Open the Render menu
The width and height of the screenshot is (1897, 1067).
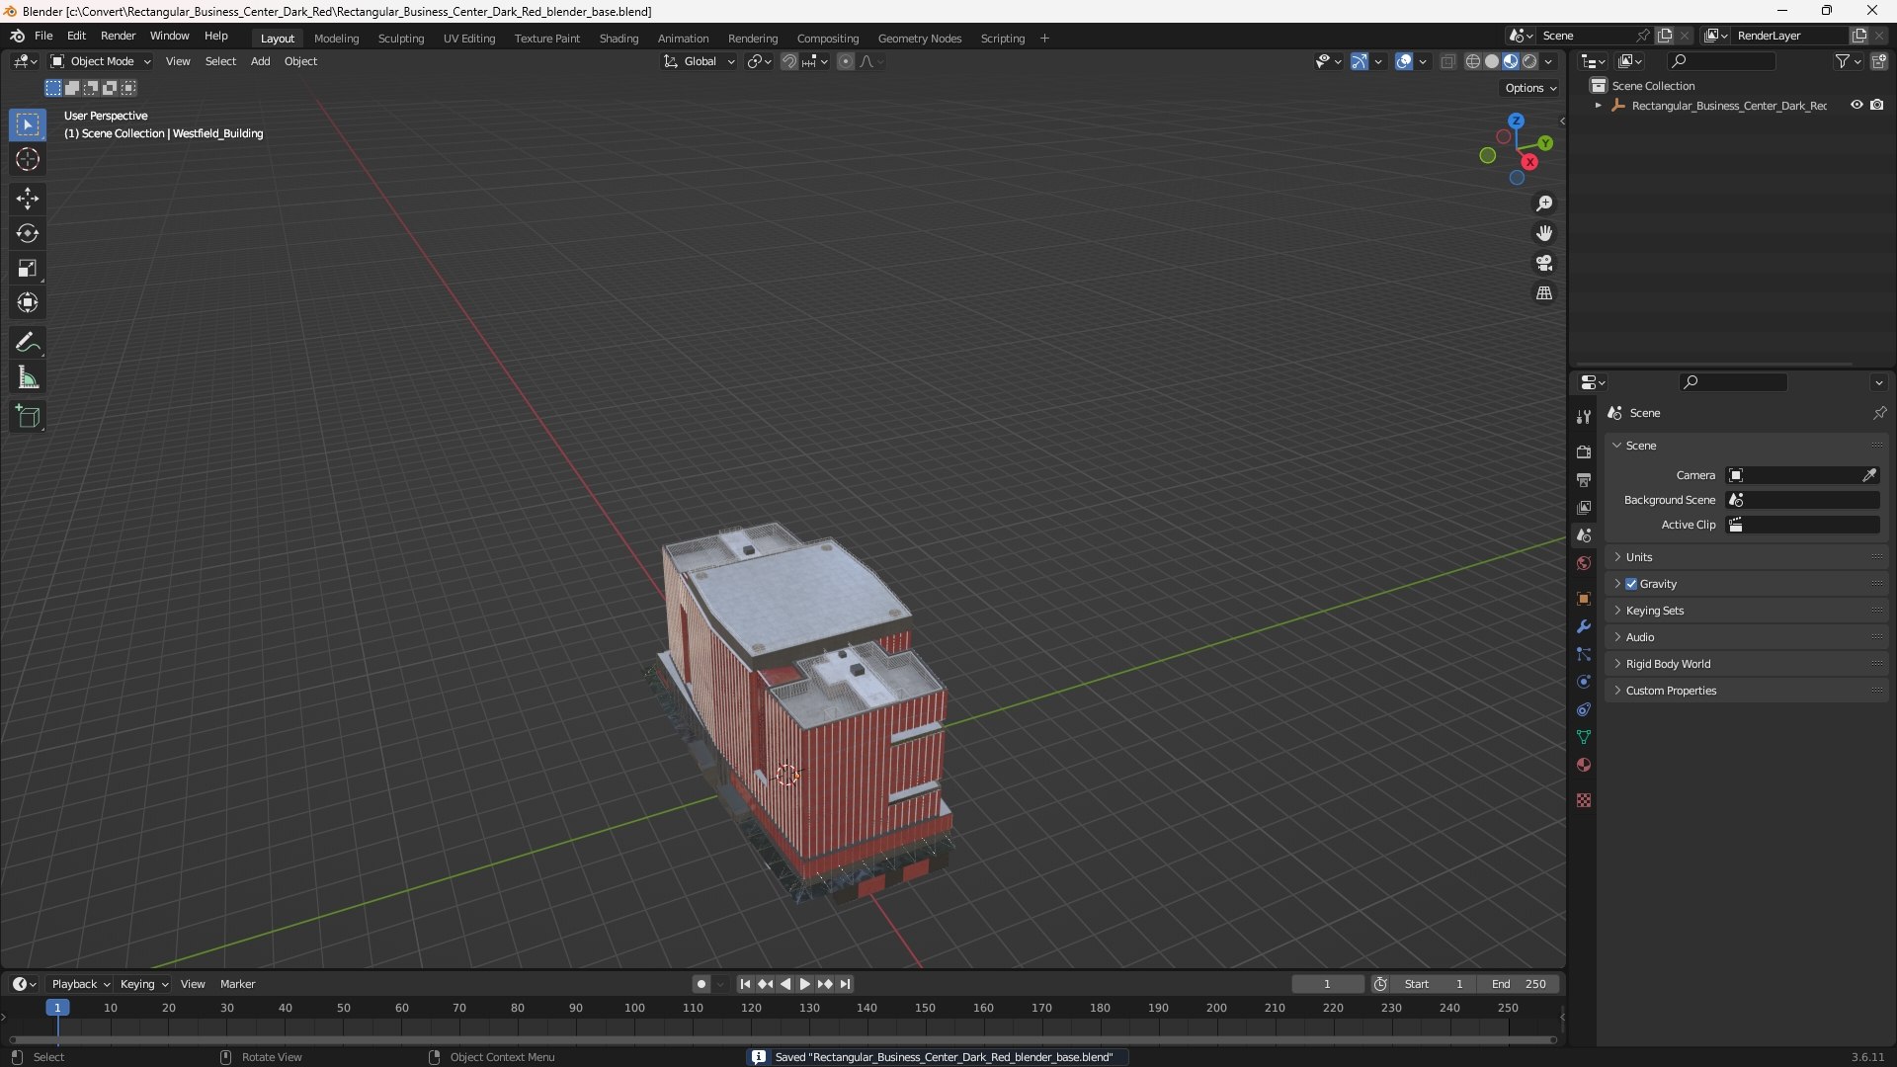[x=118, y=36]
